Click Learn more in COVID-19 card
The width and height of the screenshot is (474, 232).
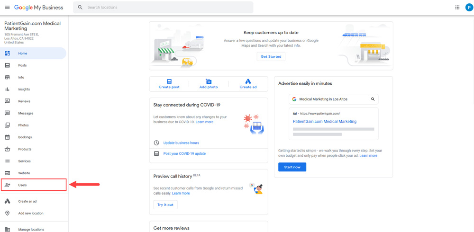click(204, 122)
